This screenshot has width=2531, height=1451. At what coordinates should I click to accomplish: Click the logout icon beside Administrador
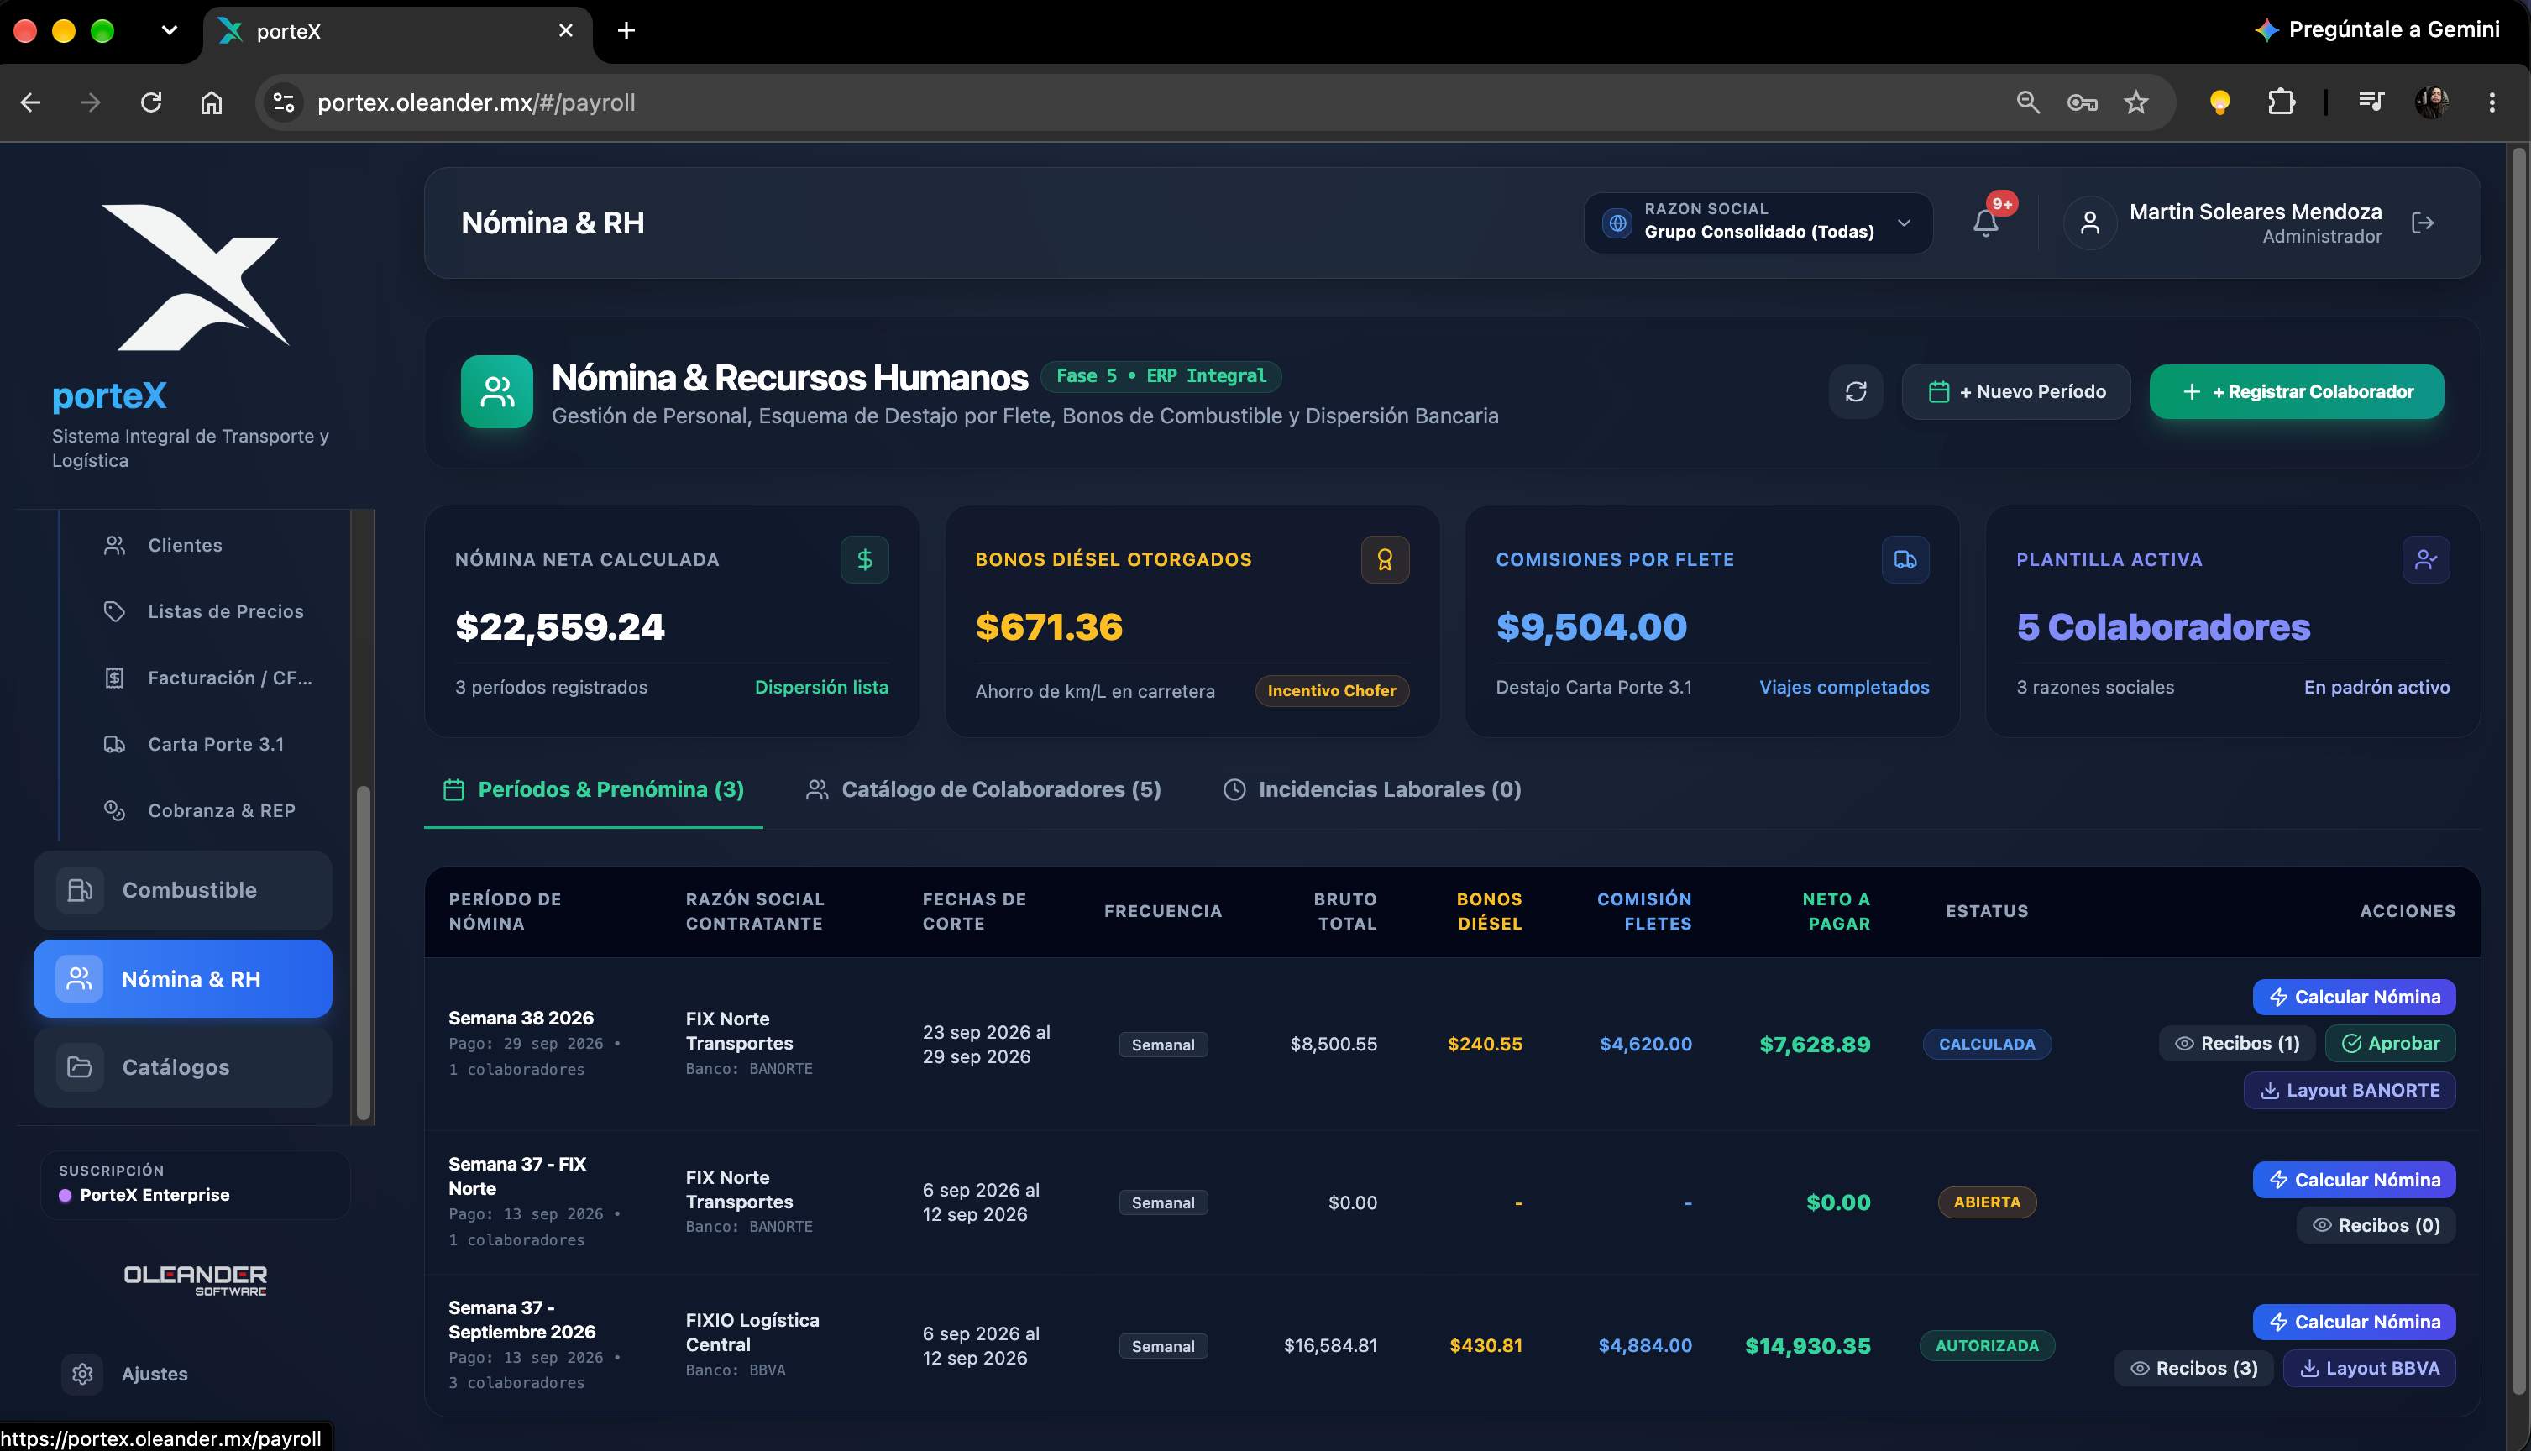[2423, 223]
